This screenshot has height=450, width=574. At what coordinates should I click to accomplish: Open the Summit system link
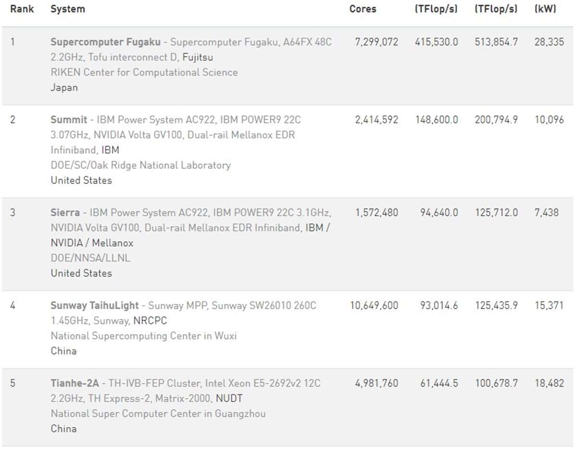point(69,119)
